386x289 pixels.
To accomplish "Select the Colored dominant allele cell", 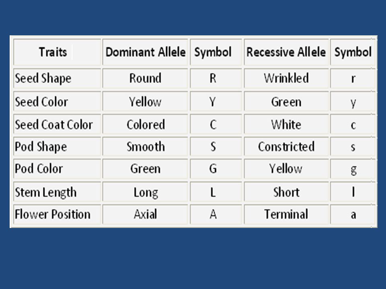I will [145, 124].
